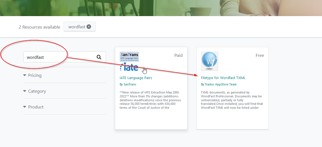The width and height of the screenshot is (322, 147).
Task: Click the TXML documents description text
Action: (232, 100)
